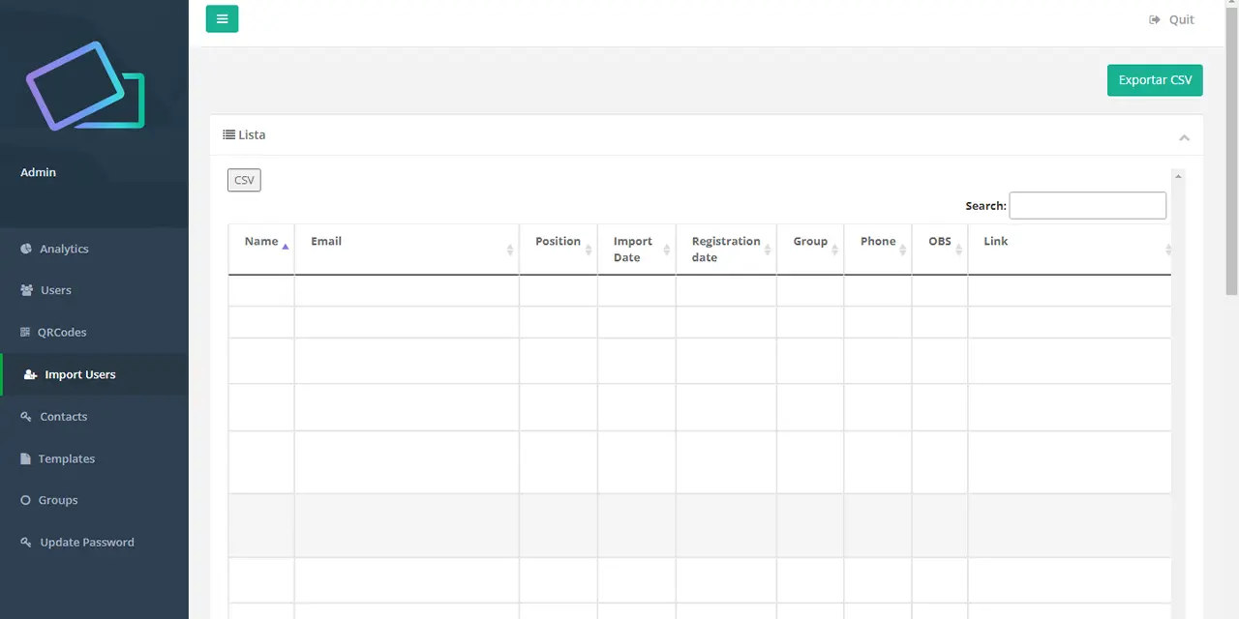Click the QRCodes grid icon
Viewport: 1239px width, 619px height.
[x=26, y=332]
